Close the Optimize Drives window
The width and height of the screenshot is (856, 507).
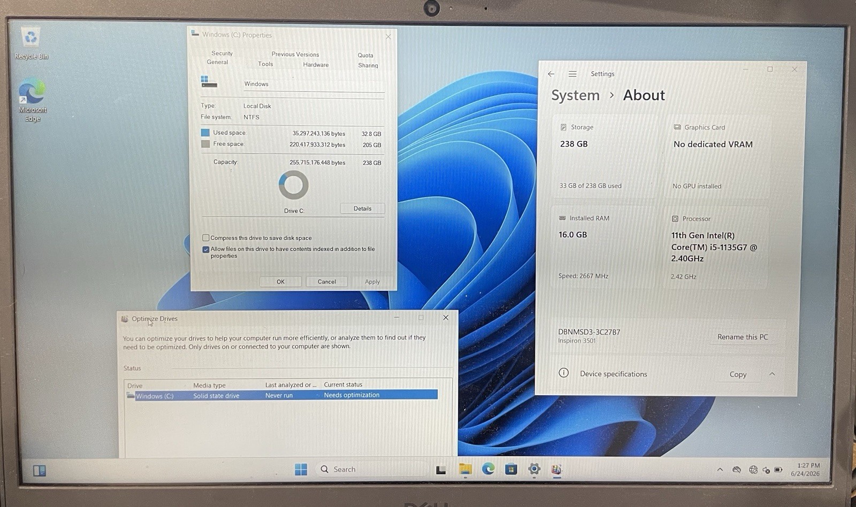point(446,318)
